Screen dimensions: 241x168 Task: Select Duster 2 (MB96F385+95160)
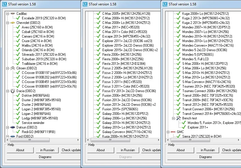tap(41, 100)
